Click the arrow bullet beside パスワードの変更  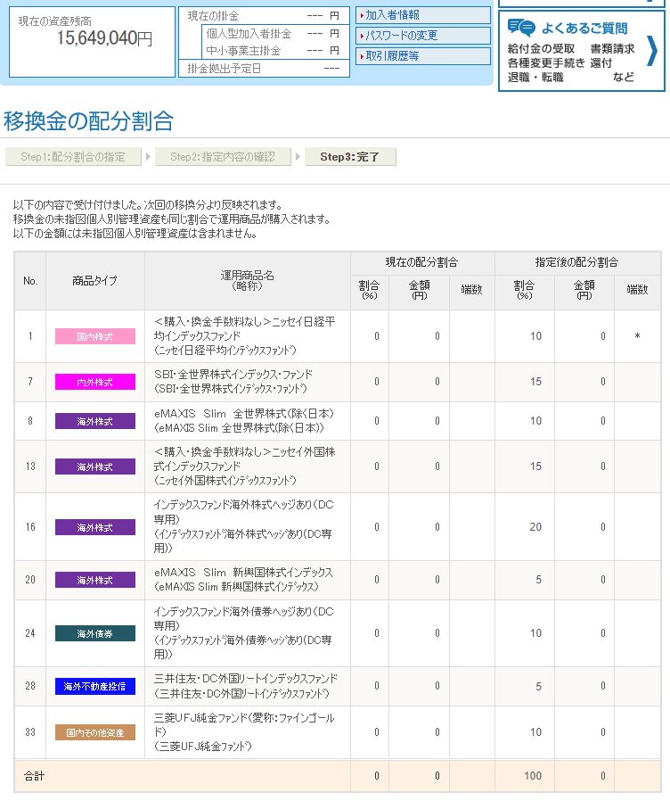click(x=361, y=36)
